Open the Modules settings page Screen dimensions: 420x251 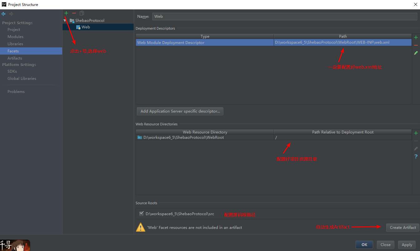[x=16, y=36]
